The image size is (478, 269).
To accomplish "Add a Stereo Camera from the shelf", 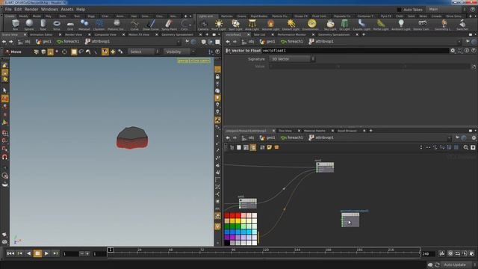I will [422, 25].
